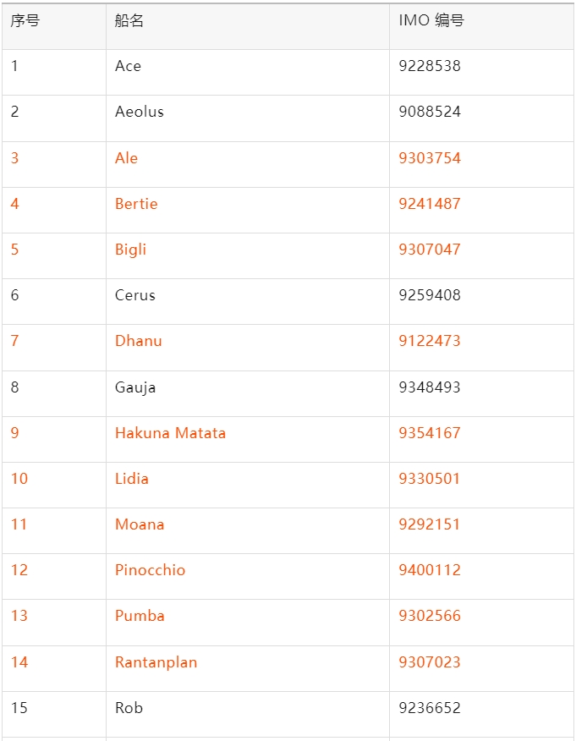The height and width of the screenshot is (741, 576).
Task: Click the IMO 编号 column header
Action: click(x=431, y=21)
